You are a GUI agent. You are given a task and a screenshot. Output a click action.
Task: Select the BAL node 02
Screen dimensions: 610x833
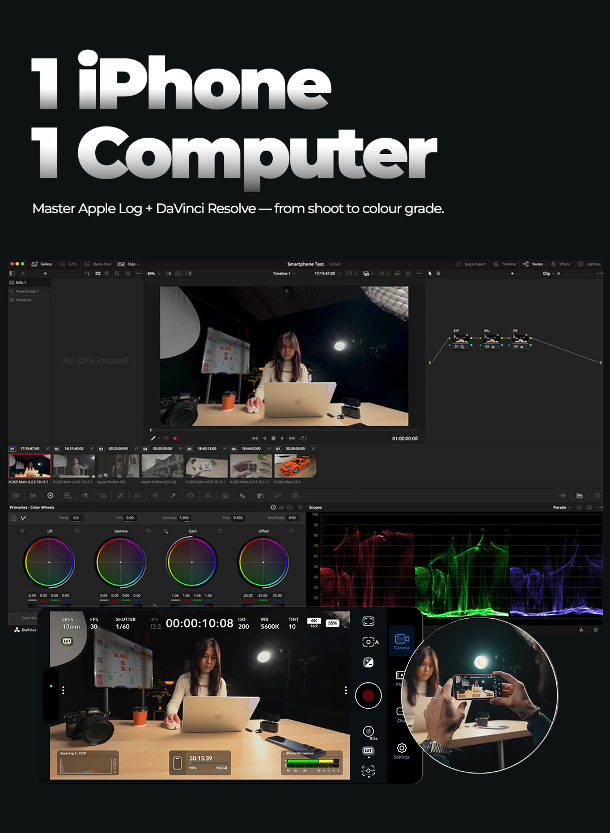pyautogui.click(x=491, y=341)
